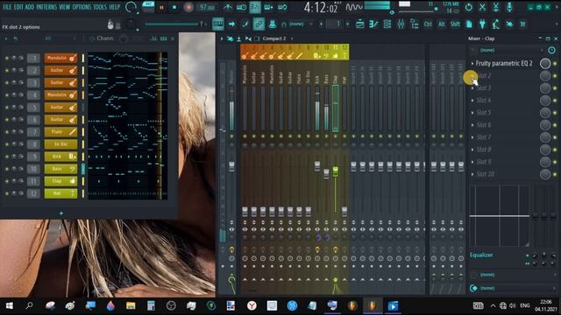Open Windows search magnifier icon
561x315 pixels.
(29, 305)
